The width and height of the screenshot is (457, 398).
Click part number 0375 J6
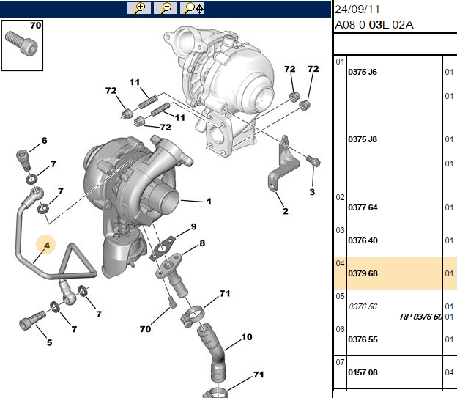363,72
